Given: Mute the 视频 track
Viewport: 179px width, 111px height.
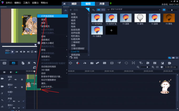Looking at the screenshot, I should point(16,80).
